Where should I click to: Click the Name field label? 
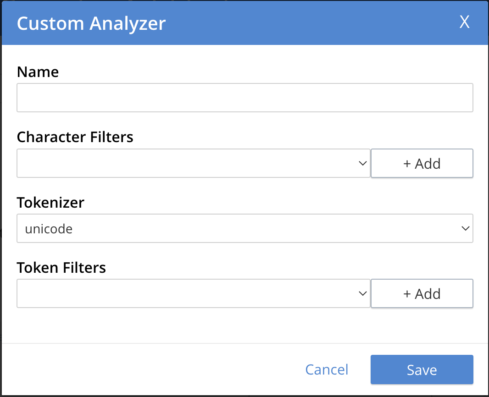[x=38, y=72]
